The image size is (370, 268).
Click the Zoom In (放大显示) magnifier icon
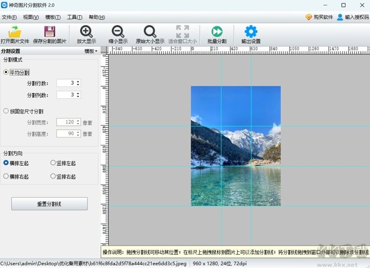pyautogui.click(x=86, y=31)
